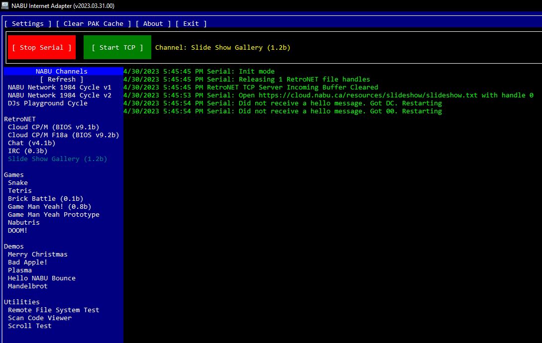
Task: Select Brick Battle (0.1b)
Action: (x=46, y=198)
